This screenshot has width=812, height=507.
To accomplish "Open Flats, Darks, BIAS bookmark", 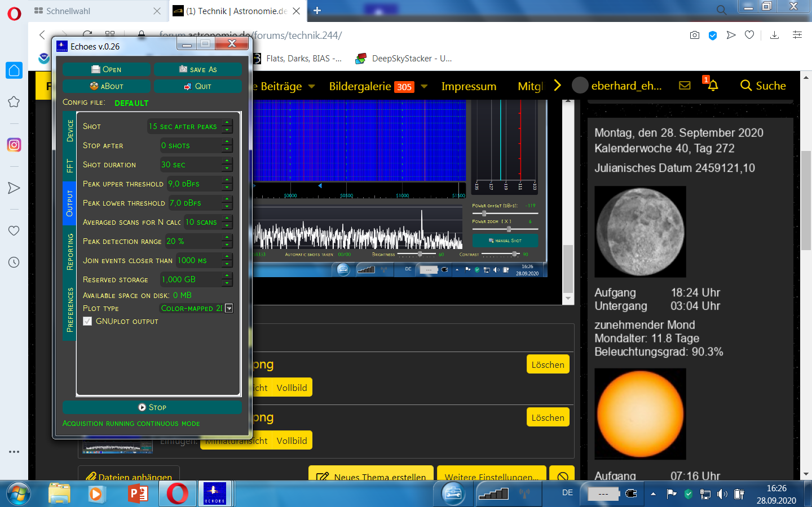I will 298,59.
